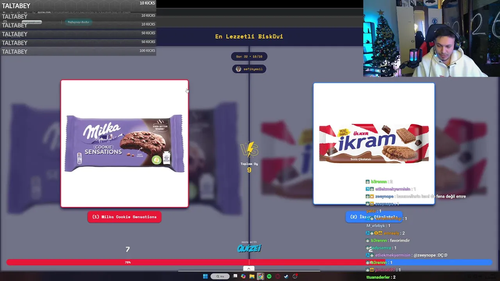Click chat user zeeynope's hanımelleri message

[x=416, y=196]
